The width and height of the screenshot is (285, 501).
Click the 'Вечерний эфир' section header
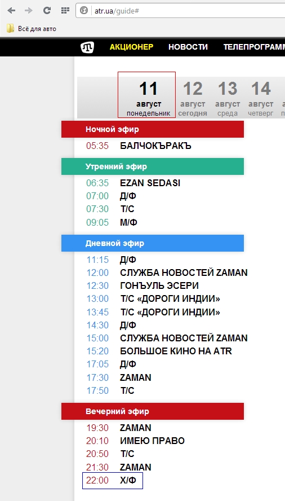click(x=153, y=411)
